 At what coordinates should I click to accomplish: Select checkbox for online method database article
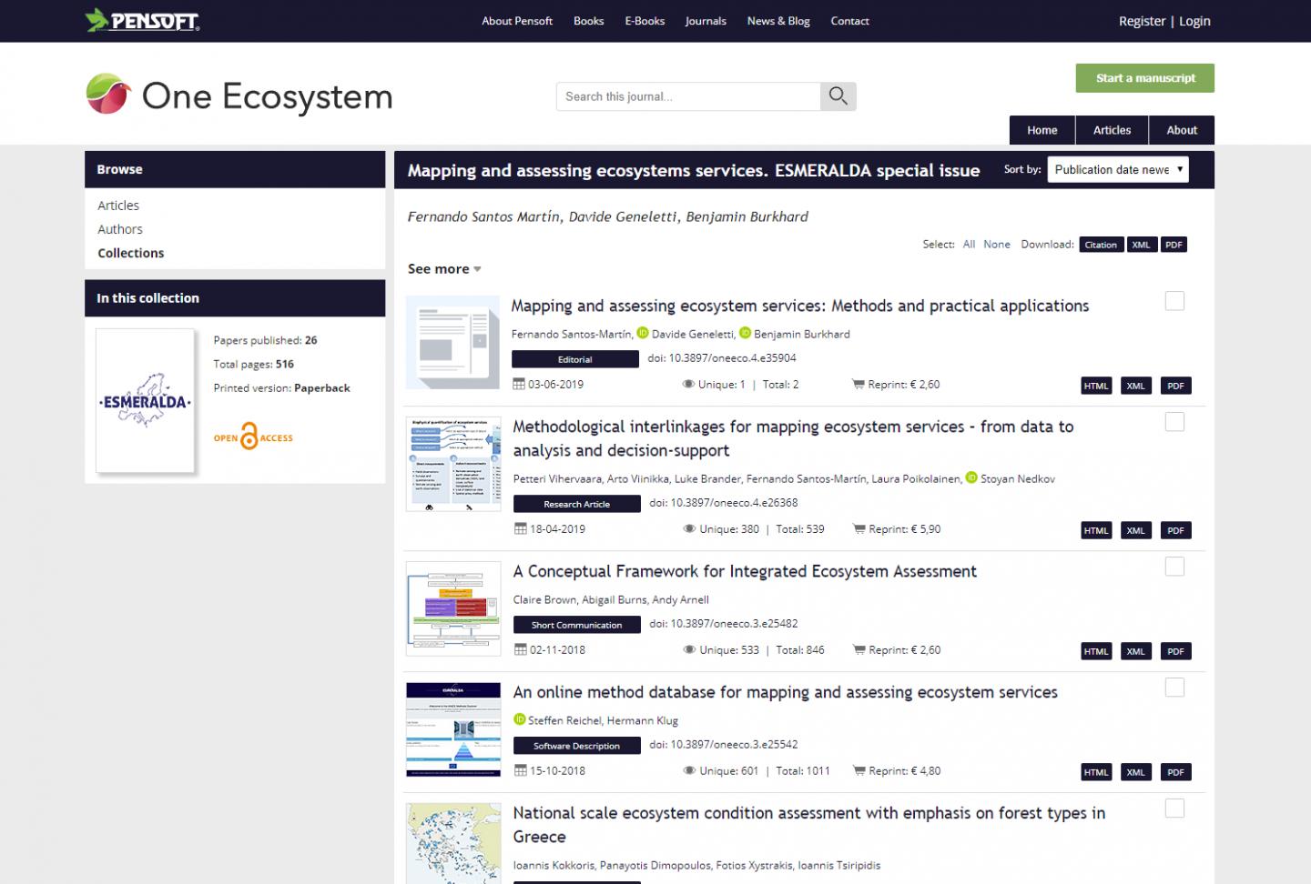(x=1174, y=688)
